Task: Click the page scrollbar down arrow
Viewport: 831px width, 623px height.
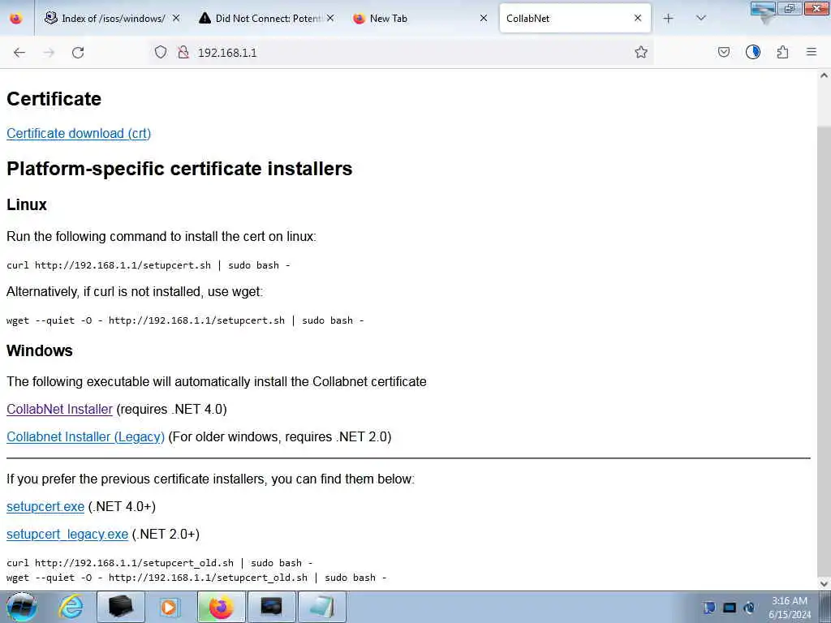Action: click(824, 584)
